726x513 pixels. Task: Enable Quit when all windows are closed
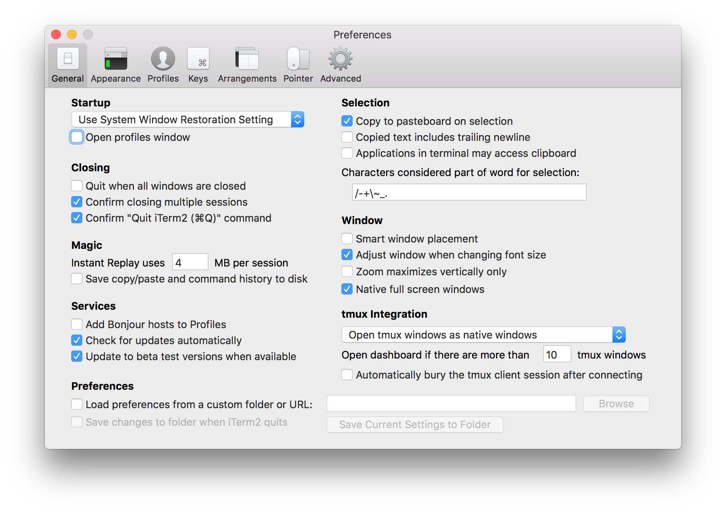pyautogui.click(x=77, y=186)
